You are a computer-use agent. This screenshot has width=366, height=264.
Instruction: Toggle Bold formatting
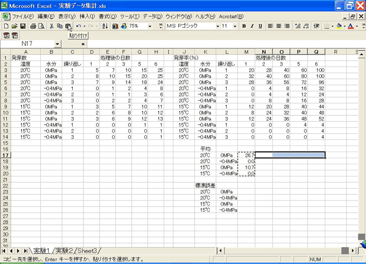click(244, 26)
